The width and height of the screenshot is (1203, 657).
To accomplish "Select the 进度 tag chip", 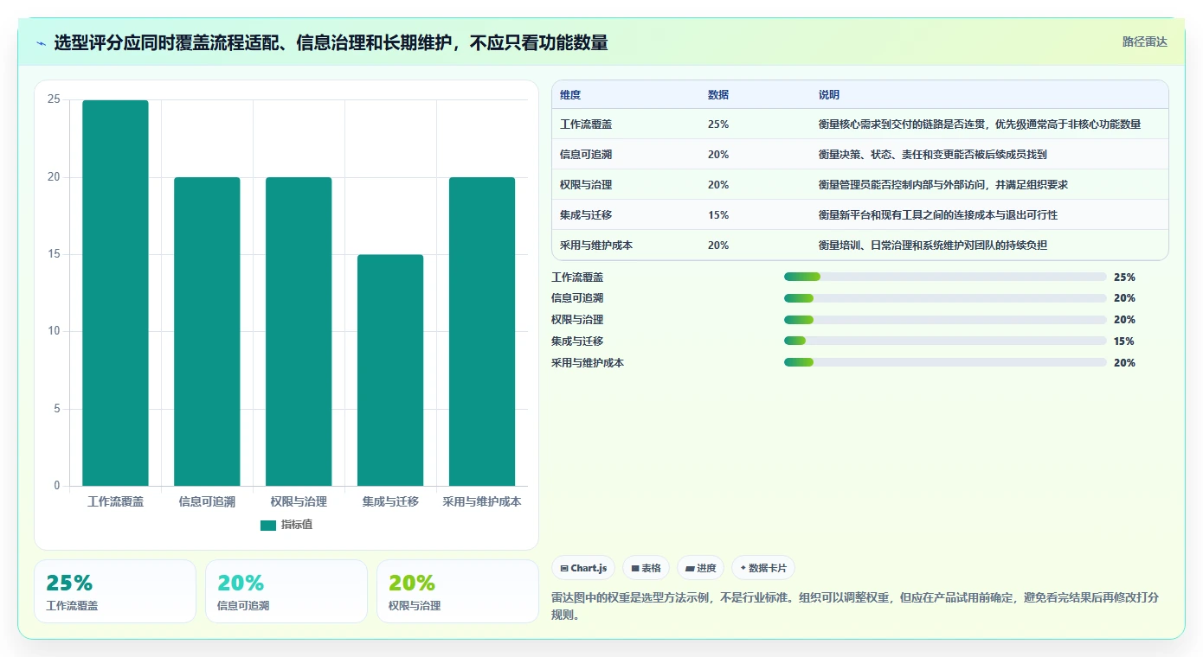I will point(700,568).
